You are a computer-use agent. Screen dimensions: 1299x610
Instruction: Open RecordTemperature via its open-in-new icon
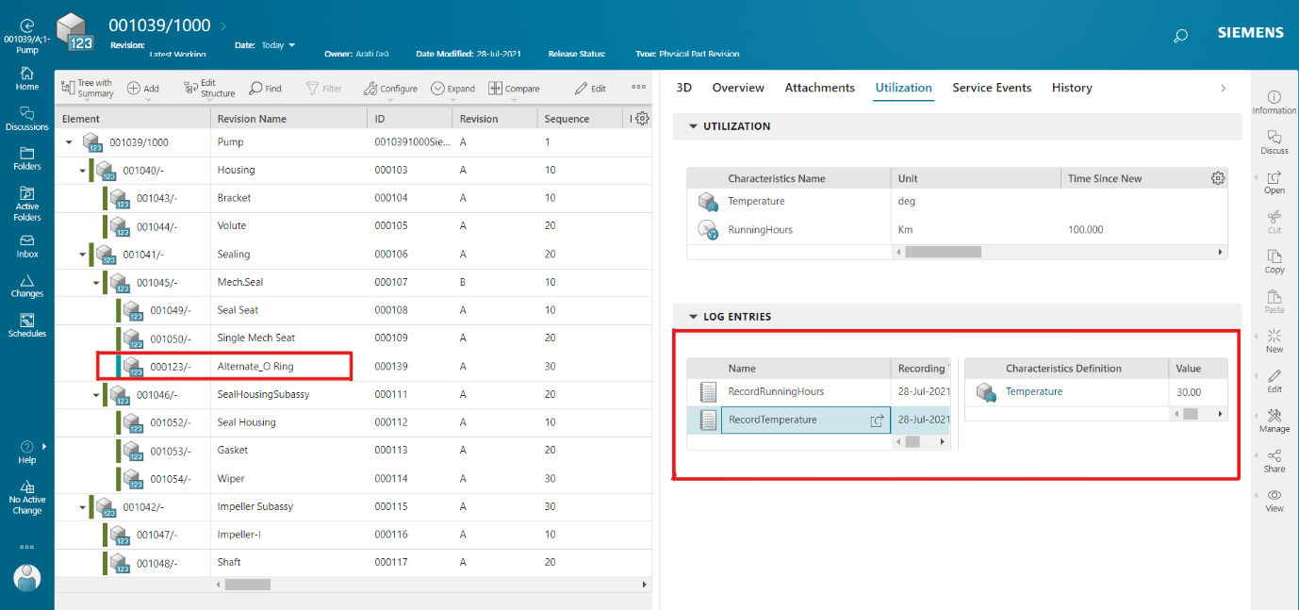click(x=879, y=420)
